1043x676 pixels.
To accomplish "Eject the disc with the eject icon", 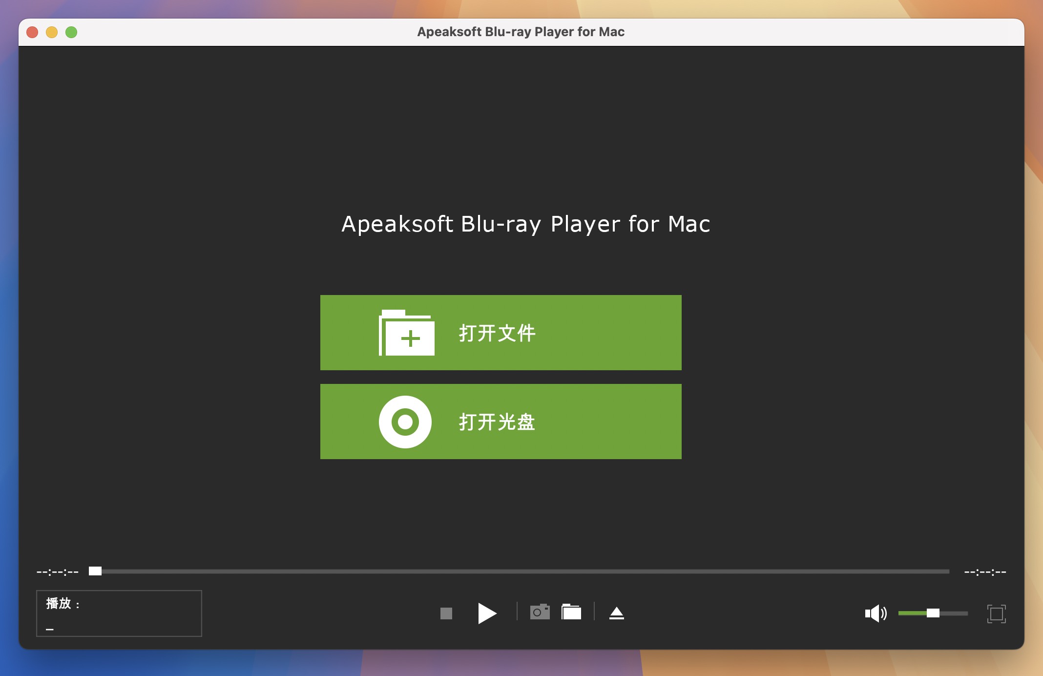I will click(x=617, y=613).
